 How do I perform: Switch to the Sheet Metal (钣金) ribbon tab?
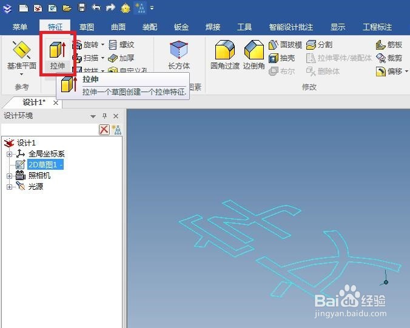pyautogui.click(x=181, y=27)
